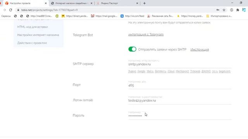The height and width of the screenshot is (139, 248).
Task: Close the 'Интернет магазин свадебных' tab
Action: pos(91,3)
